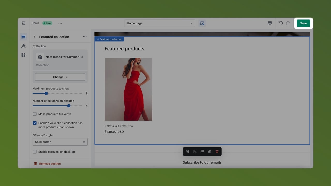Open the "View all" style Solid button dropdown
This screenshot has height=186, width=331.
click(x=60, y=142)
